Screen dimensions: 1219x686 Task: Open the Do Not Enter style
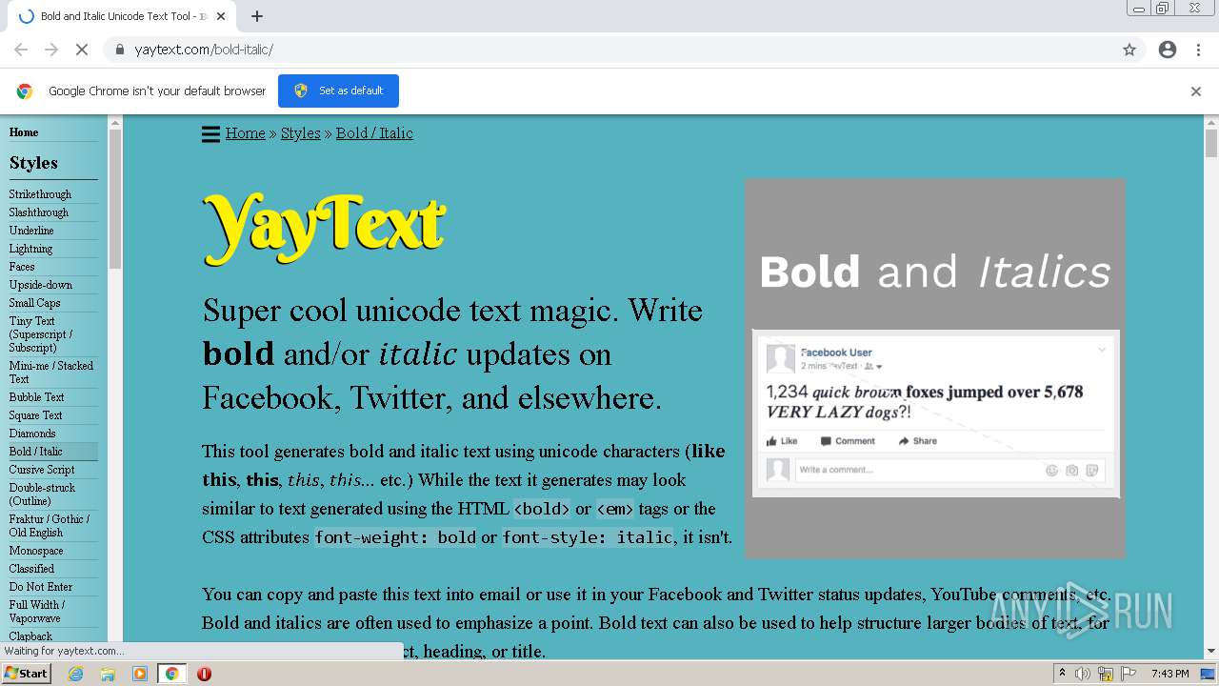(41, 587)
